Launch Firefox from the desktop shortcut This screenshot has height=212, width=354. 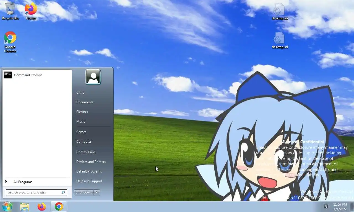31,11
